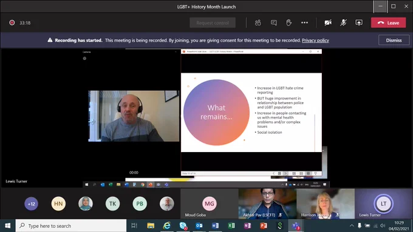Viewport: 413px width, 232px height.
Task: Leave the meeting
Action: pos(389,23)
